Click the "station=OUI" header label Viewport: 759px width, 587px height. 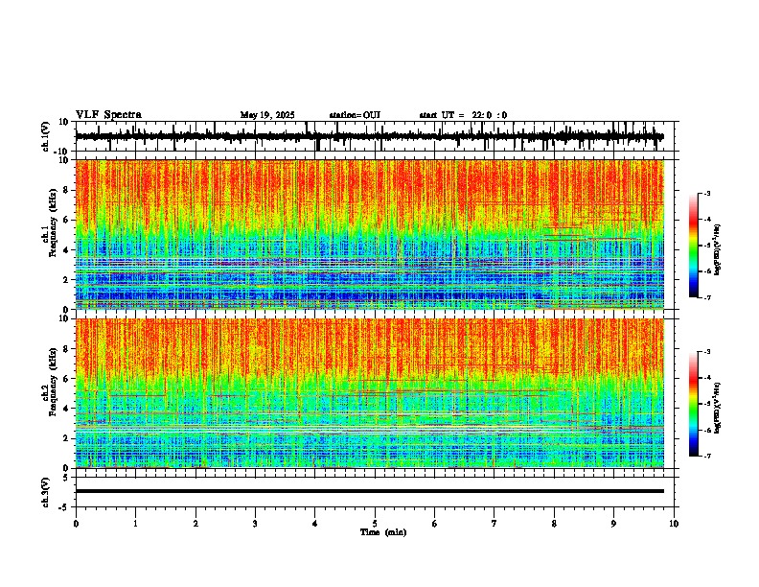[x=355, y=115]
